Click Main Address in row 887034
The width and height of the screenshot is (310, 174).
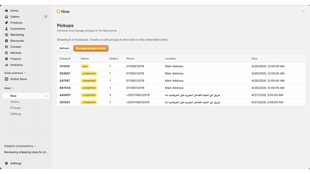point(174,88)
